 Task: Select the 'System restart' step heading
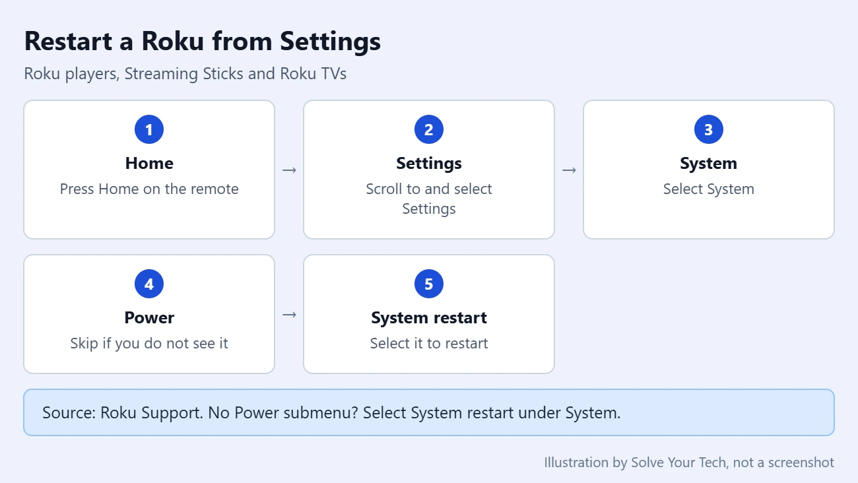click(429, 317)
